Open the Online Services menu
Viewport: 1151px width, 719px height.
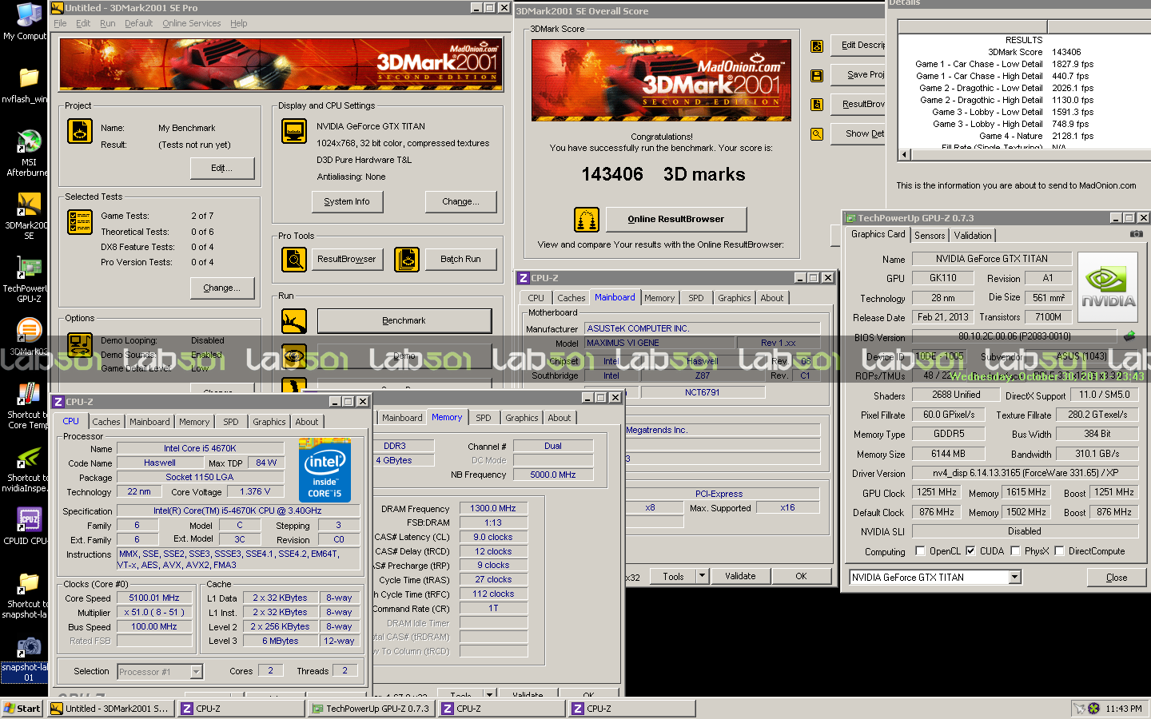(x=192, y=23)
